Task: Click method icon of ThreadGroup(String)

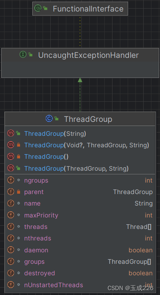Action: pos(11,133)
